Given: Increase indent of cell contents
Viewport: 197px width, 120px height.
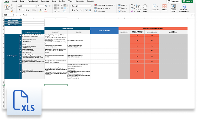Looking at the screenshot, I should point(58,11).
